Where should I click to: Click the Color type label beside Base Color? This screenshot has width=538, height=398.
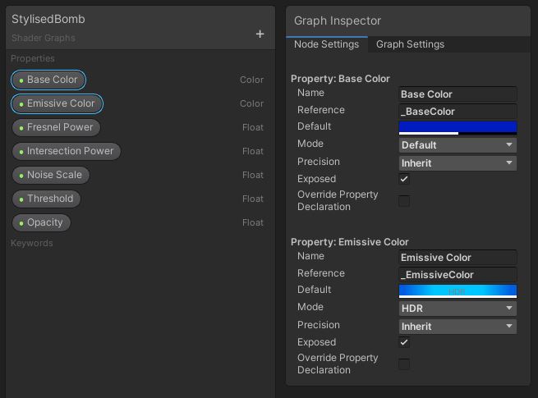pyautogui.click(x=251, y=80)
